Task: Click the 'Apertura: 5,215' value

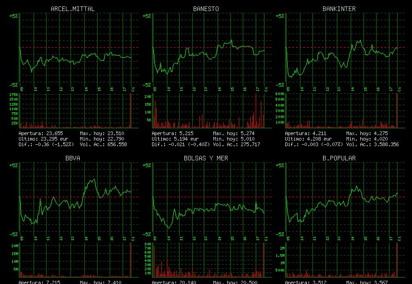Action: (x=172, y=134)
